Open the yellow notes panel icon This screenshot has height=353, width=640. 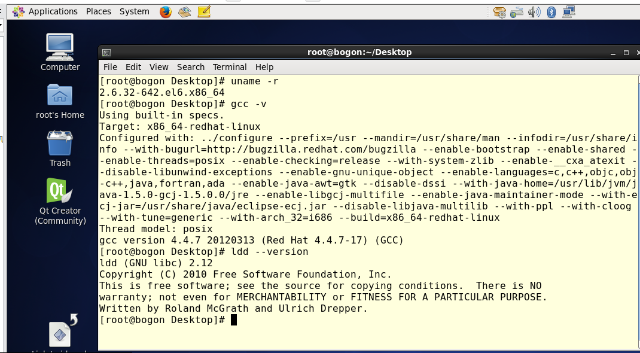[204, 11]
